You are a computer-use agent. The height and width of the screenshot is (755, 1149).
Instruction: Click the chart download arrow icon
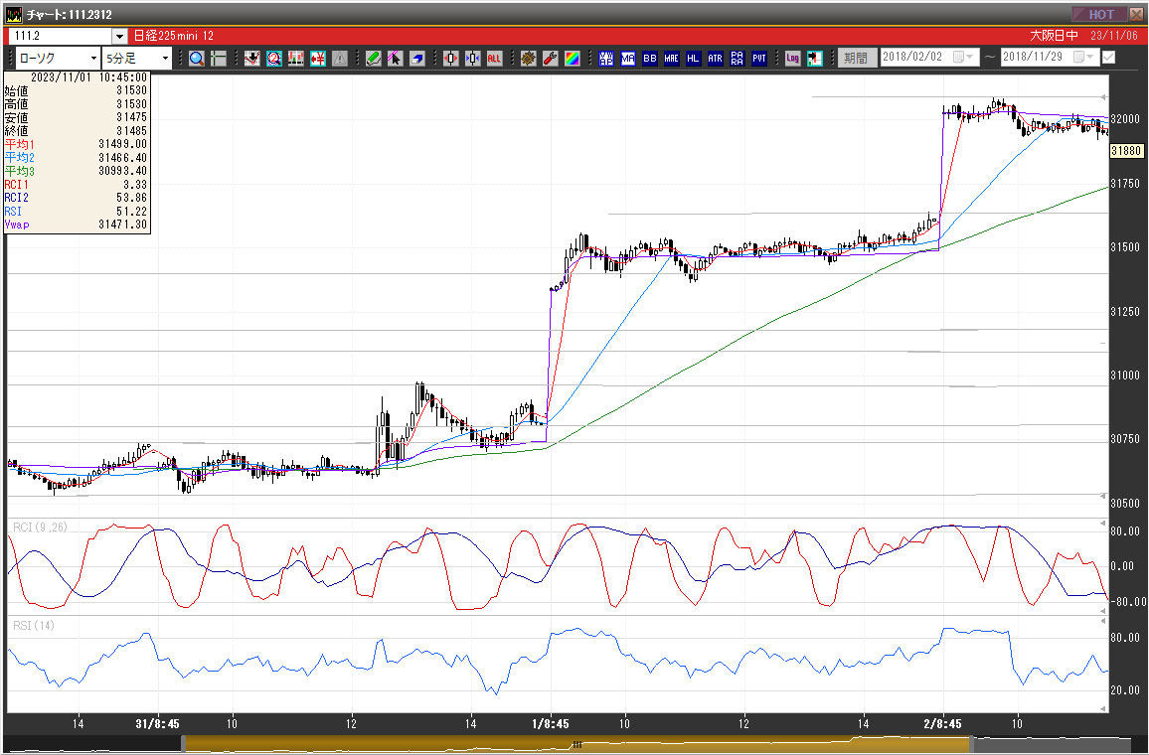tap(252, 59)
